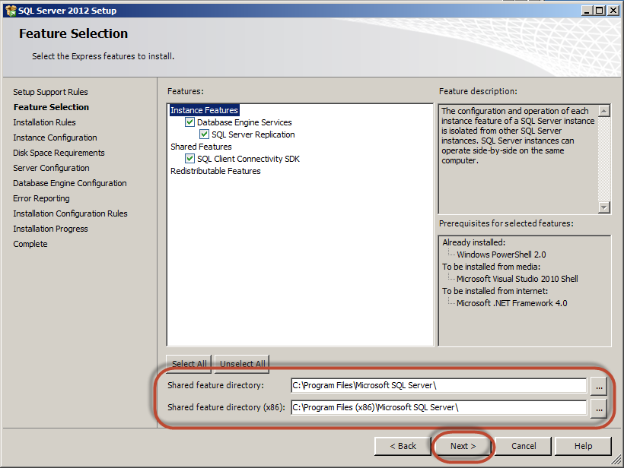Maximize the SQL Server 2012 Setup window
Screen dimensions: 624x468
click(x=600, y=11)
